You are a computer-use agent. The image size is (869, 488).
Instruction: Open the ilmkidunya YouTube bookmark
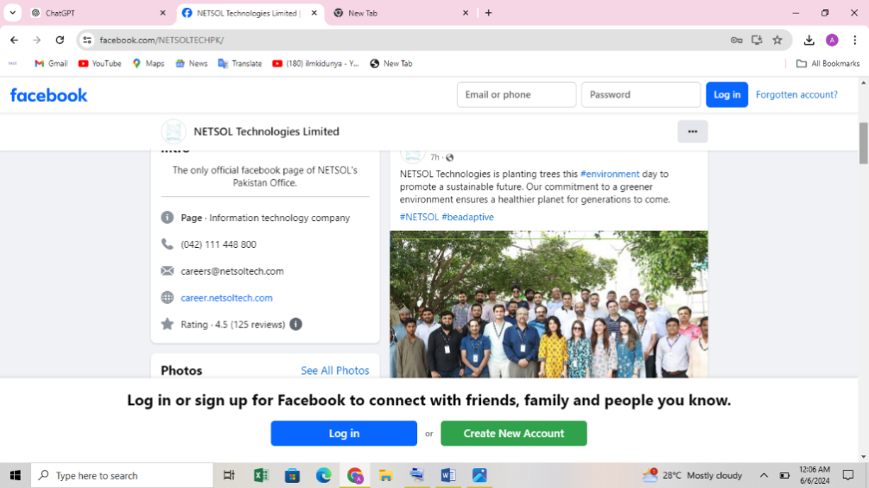pyautogui.click(x=316, y=64)
